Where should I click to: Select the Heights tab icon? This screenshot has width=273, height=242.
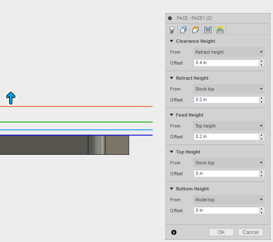tap(196, 30)
